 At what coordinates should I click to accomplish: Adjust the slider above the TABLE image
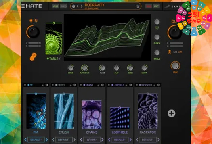click(54, 23)
